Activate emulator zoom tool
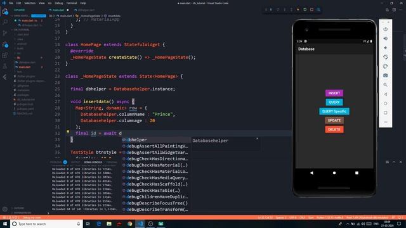This screenshot has height=228, width=406. point(386,85)
